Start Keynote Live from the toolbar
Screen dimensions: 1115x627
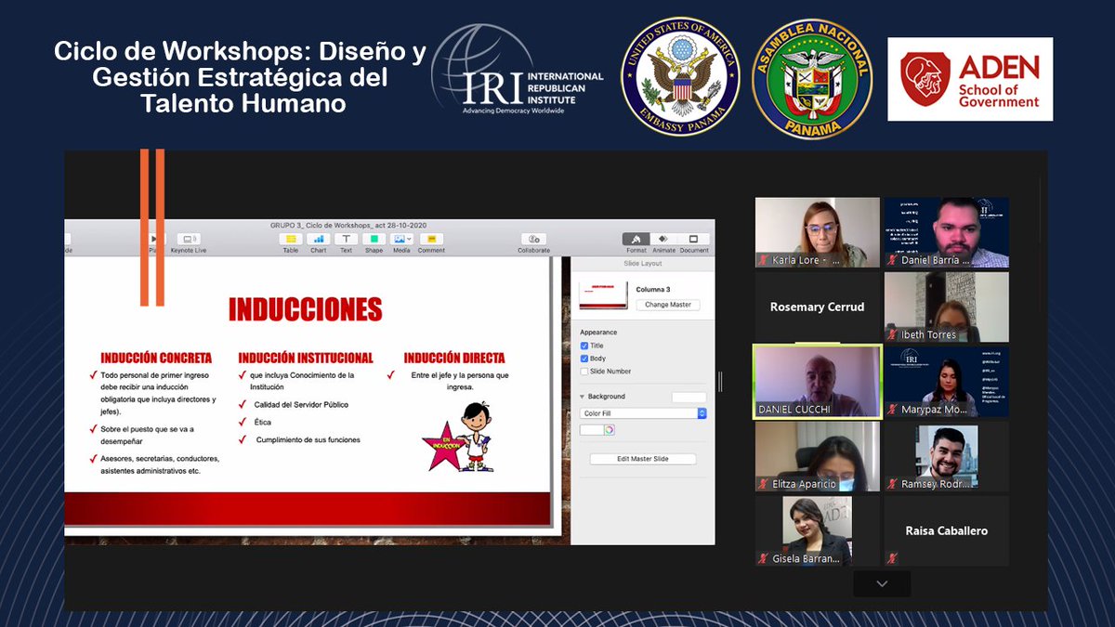[x=188, y=240]
